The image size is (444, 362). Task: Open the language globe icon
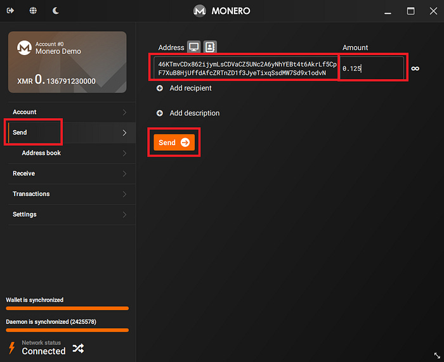(33, 11)
